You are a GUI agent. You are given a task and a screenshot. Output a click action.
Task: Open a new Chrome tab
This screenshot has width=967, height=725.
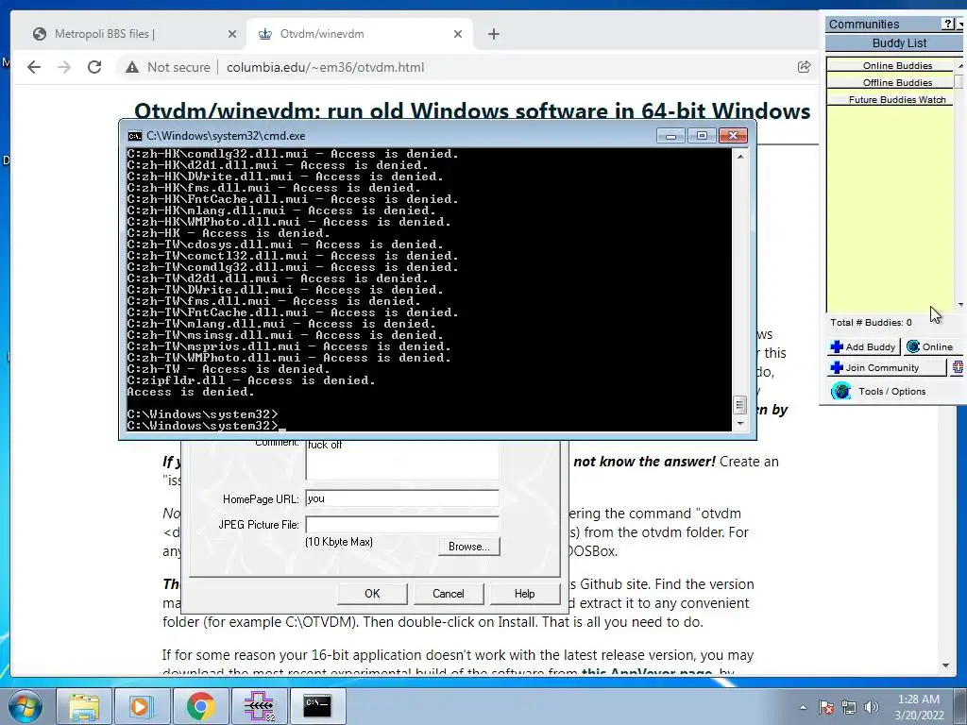(x=493, y=34)
